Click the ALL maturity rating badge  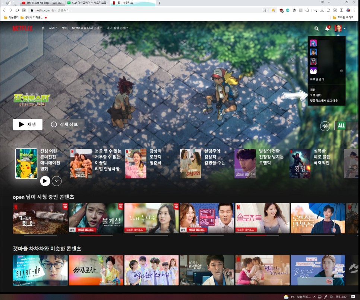point(341,125)
